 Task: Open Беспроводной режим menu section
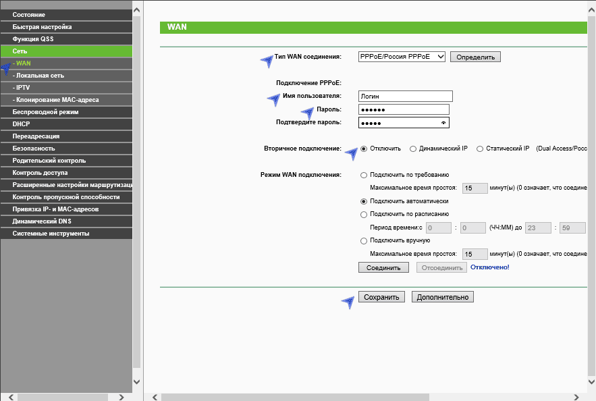45,112
